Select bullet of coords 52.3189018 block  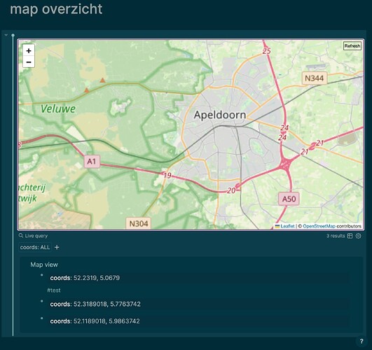[42, 301]
